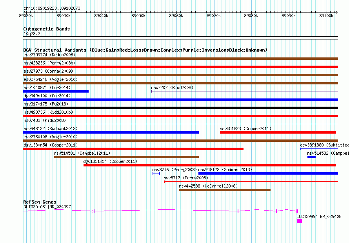Click the 89080k ruler position label
Viewport: 349px width, 243px height.
(x=251, y=16)
